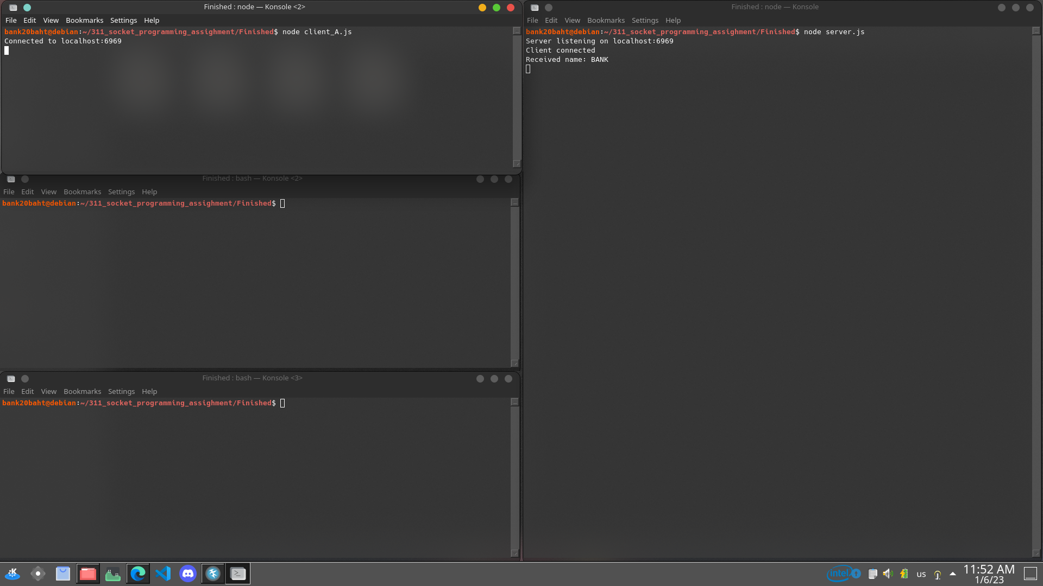Expand hidden system tray icons arrow

point(953,574)
